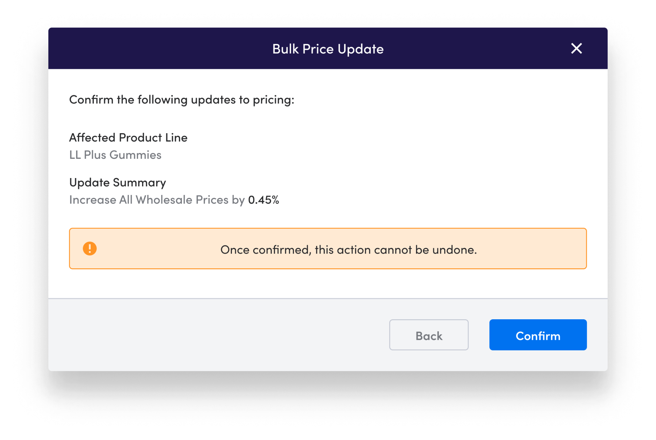Click the 0.45% percentage value

pyautogui.click(x=264, y=200)
